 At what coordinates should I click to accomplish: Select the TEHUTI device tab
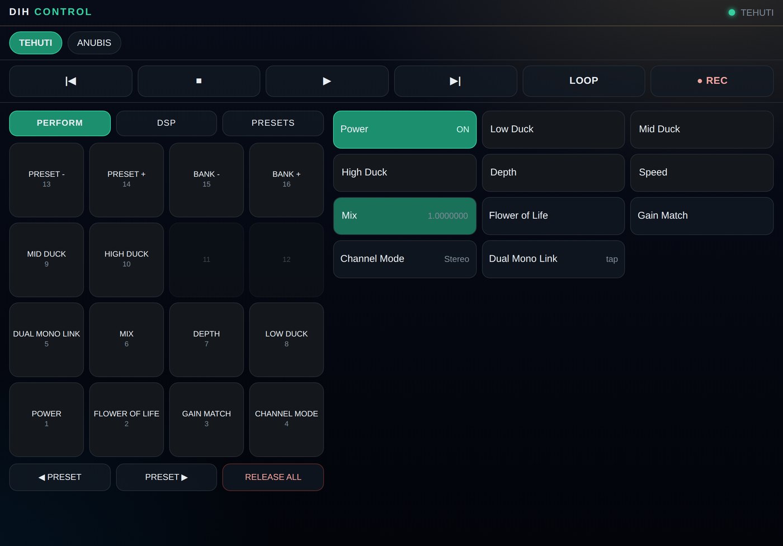coord(36,43)
